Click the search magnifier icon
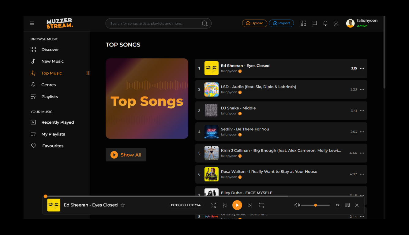409x235 pixels. pos(205,23)
